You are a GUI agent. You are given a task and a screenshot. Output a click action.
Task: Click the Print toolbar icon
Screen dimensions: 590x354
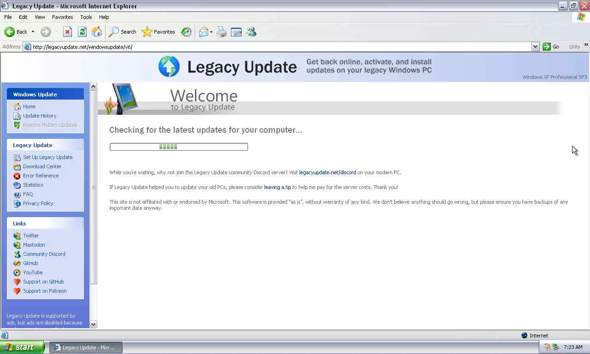[x=222, y=32]
